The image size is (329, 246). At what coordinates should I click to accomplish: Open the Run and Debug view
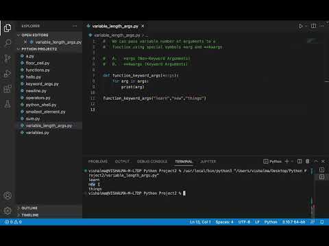[x=8, y=74]
